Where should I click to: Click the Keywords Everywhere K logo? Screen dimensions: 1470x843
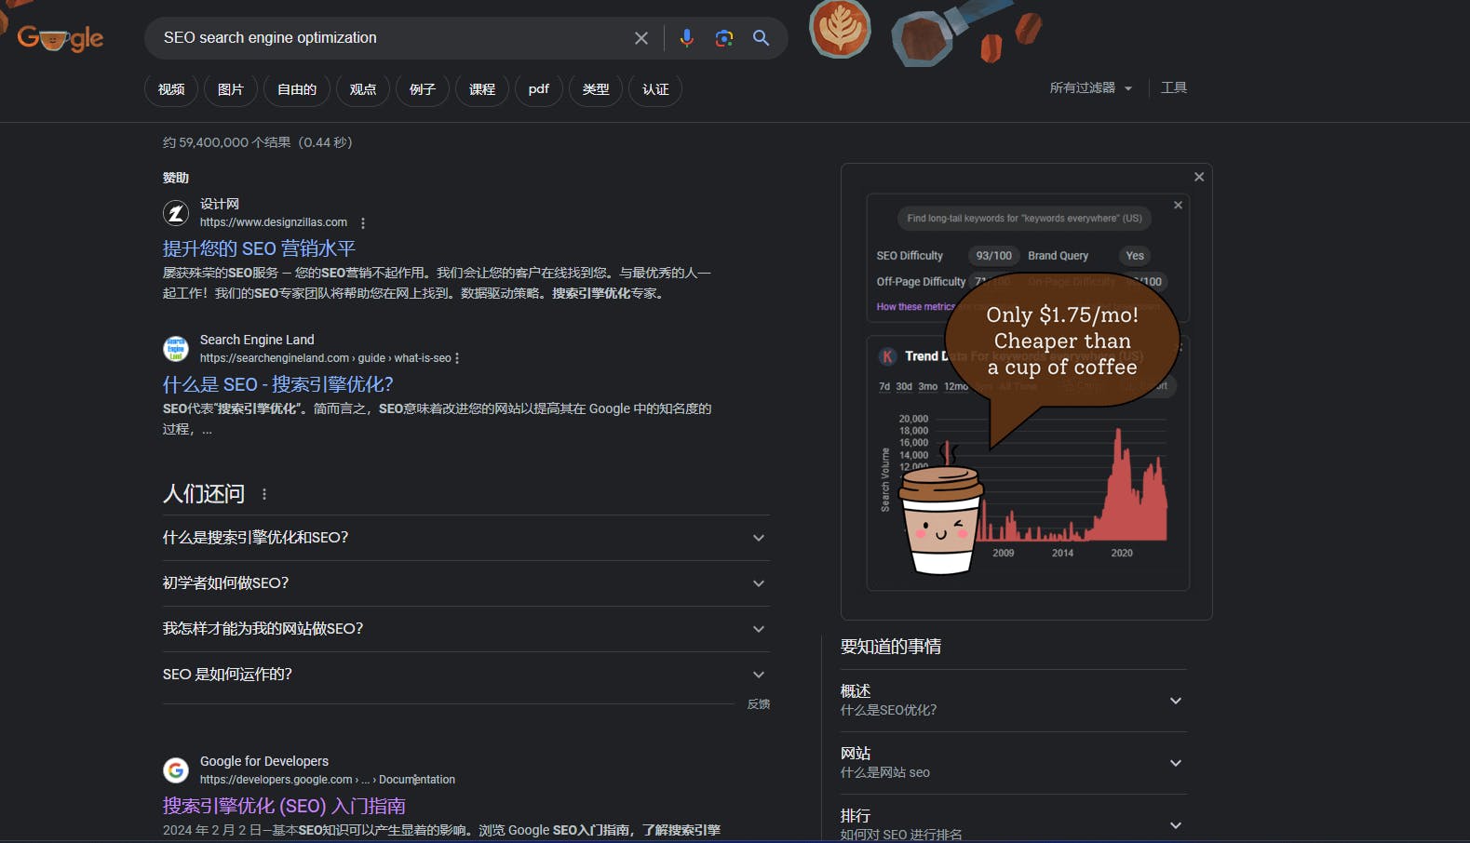pyautogui.click(x=887, y=356)
